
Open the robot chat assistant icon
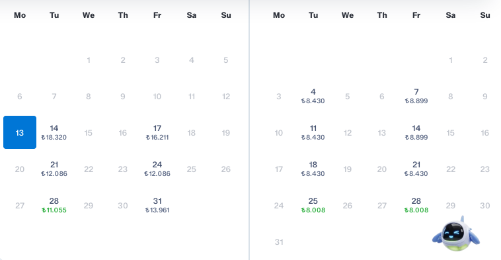455,234
